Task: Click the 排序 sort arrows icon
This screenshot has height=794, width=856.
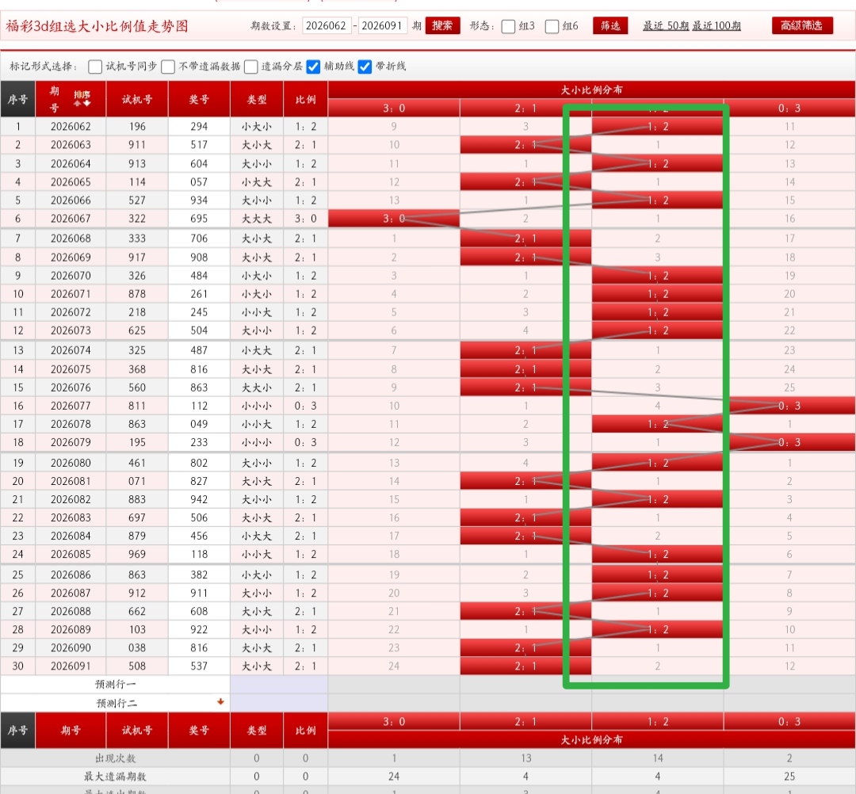Action: click(82, 99)
